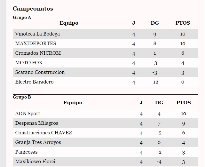Select the Grupo B label
Image resolution: width=205 pixels, height=167 pixels.
tap(22, 97)
